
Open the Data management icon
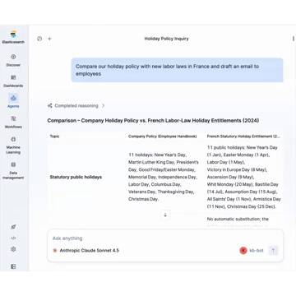click(13, 164)
